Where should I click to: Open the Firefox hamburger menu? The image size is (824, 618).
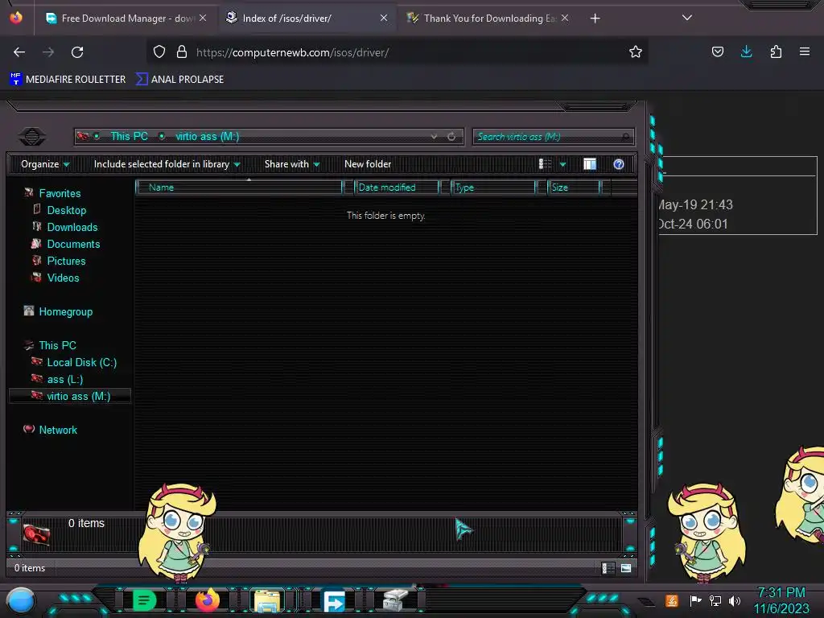pyautogui.click(x=805, y=51)
